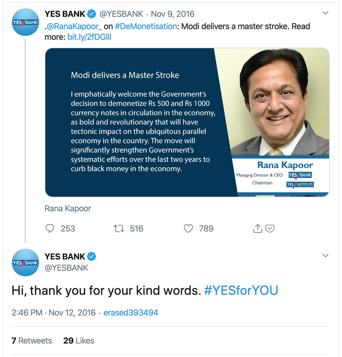Click the reply icon showing 253 replies
The image size is (342, 357).
point(50,229)
